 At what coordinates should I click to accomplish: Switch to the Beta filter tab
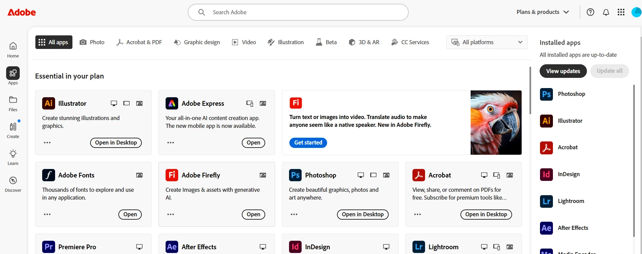(326, 42)
